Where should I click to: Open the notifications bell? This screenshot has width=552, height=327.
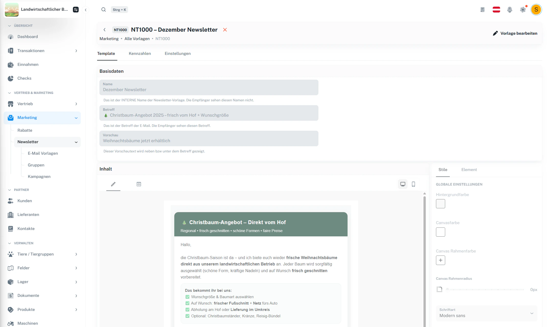pos(510,10)
